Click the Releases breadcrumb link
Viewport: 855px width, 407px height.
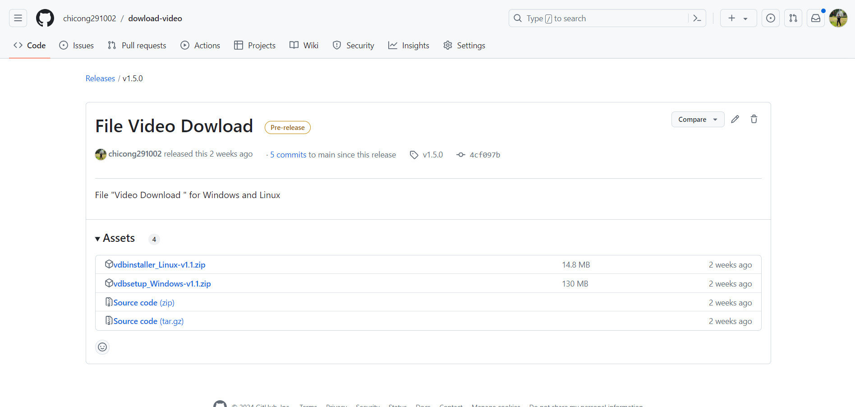point(100,79)
